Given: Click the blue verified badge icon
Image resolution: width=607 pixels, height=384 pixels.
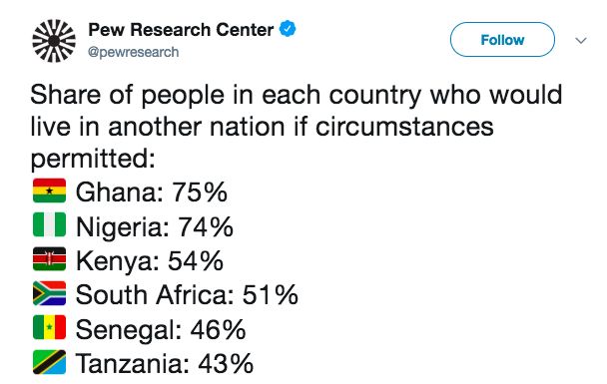Looking at the screenshot, I should coord(288,29).
